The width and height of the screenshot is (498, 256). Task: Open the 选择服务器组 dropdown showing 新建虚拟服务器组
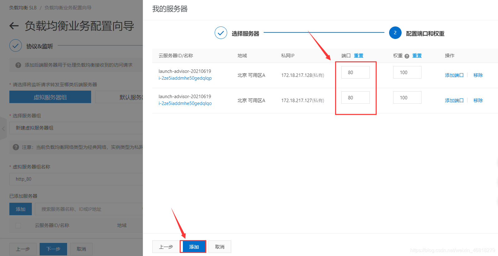point(76,128)
